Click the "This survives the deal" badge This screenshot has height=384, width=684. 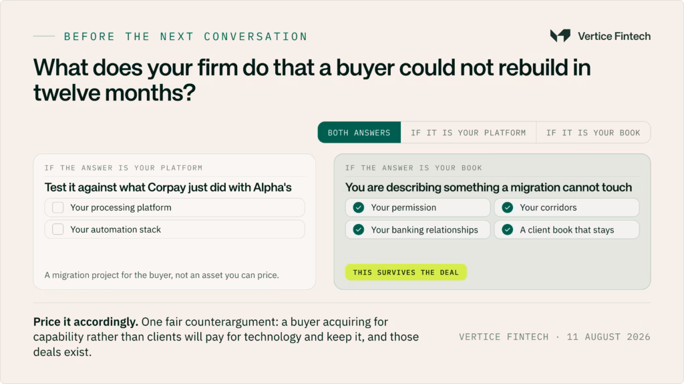pyautogui.click(x=405, y=272)
